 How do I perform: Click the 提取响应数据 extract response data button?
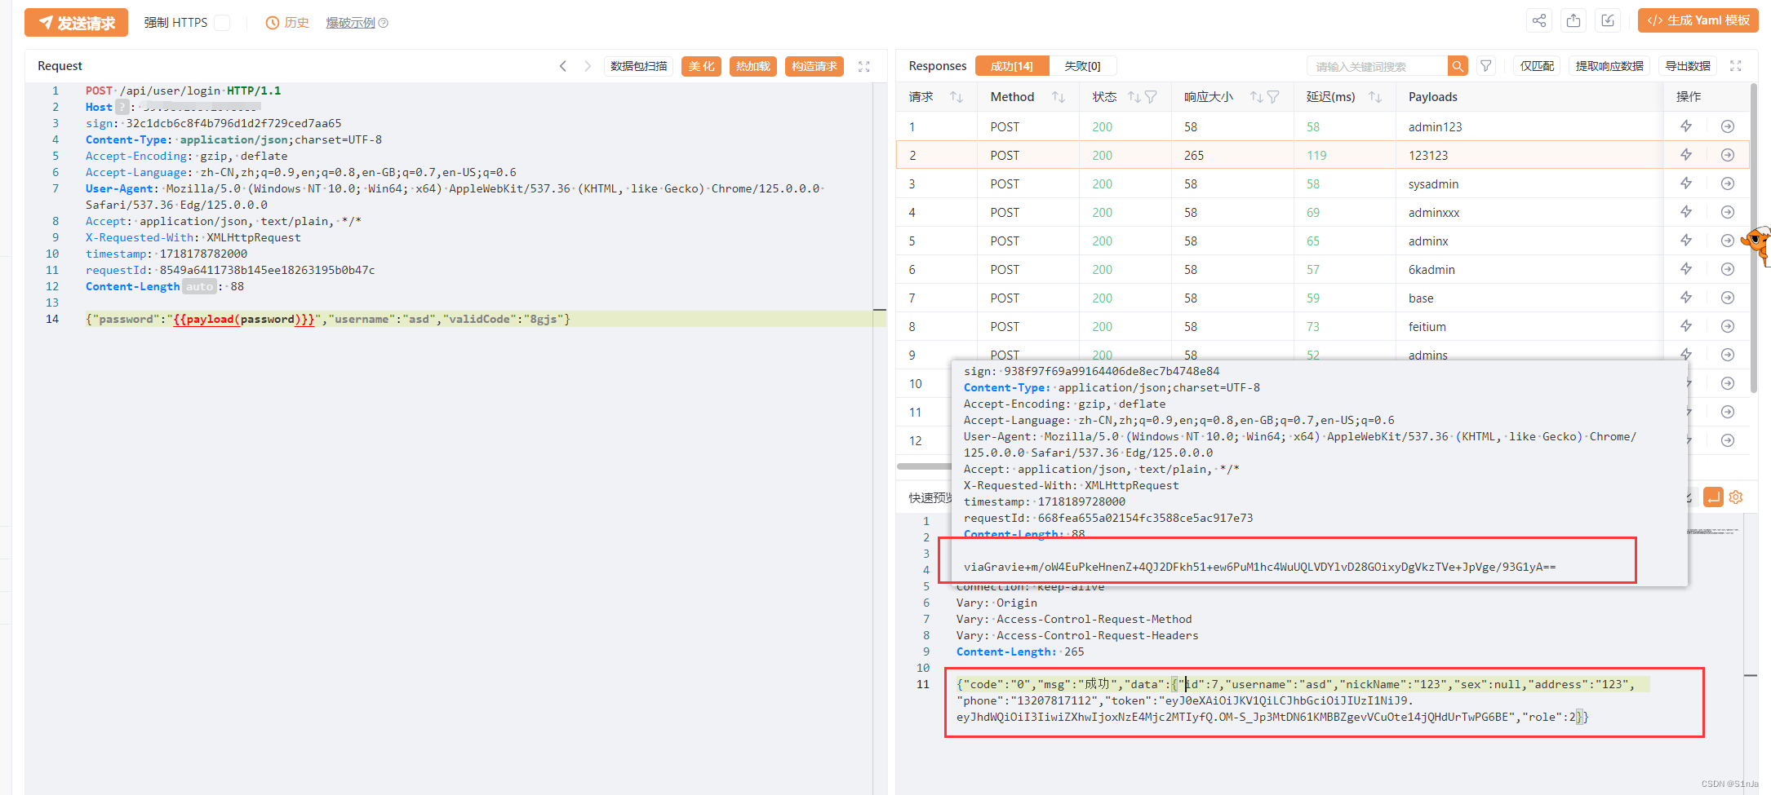coord(1609,66)
